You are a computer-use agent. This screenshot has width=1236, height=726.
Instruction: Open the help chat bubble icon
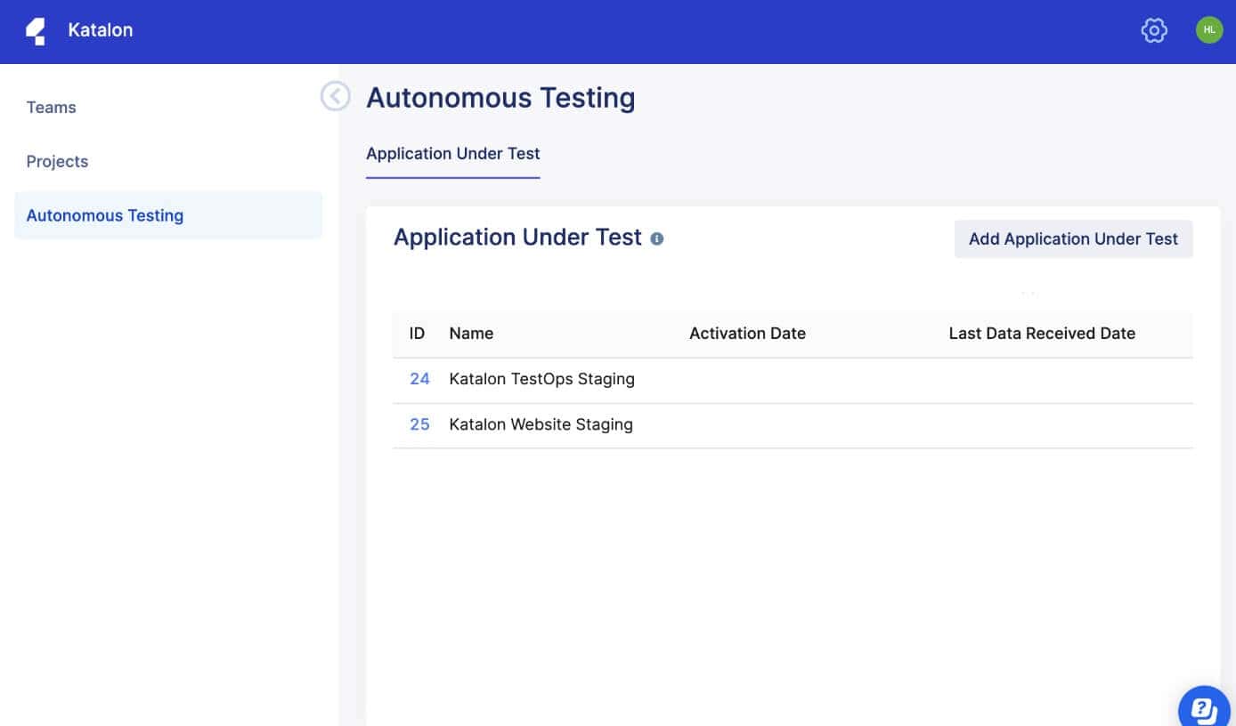[x=1204, y=710]
